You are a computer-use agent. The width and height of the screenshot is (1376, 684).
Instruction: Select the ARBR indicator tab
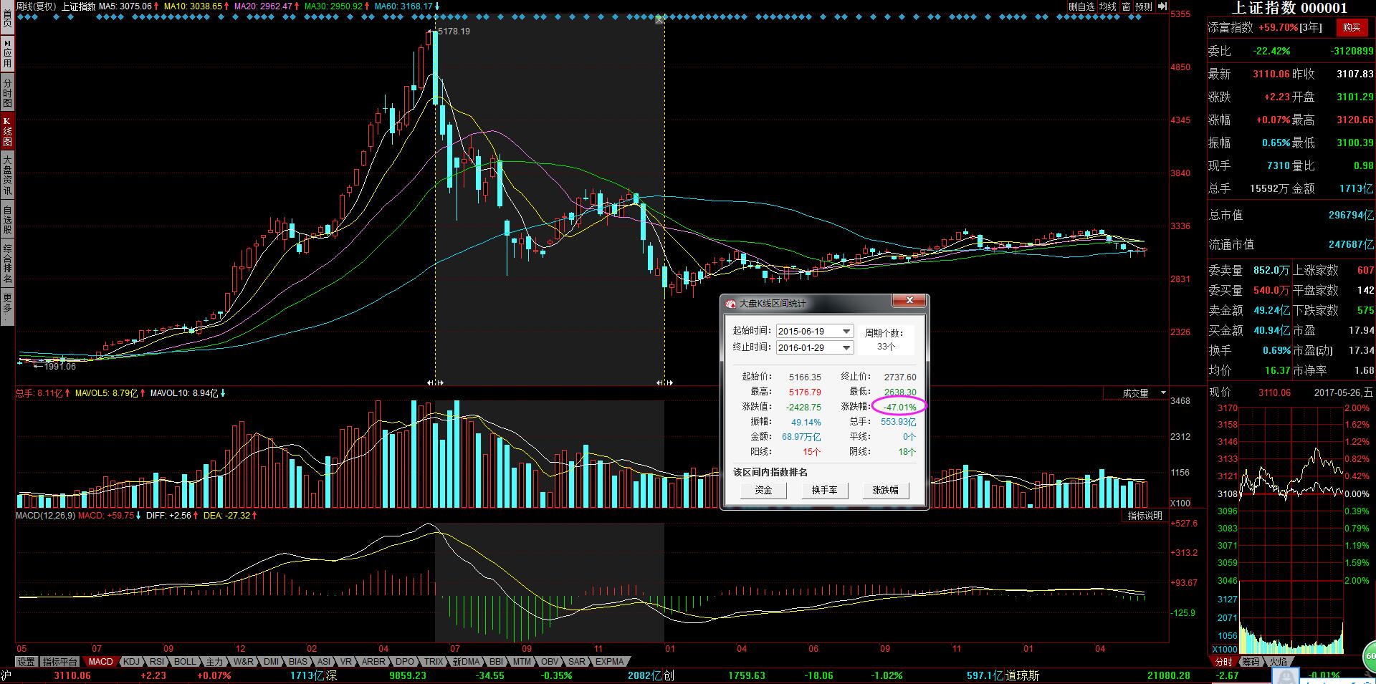point(373,662)
